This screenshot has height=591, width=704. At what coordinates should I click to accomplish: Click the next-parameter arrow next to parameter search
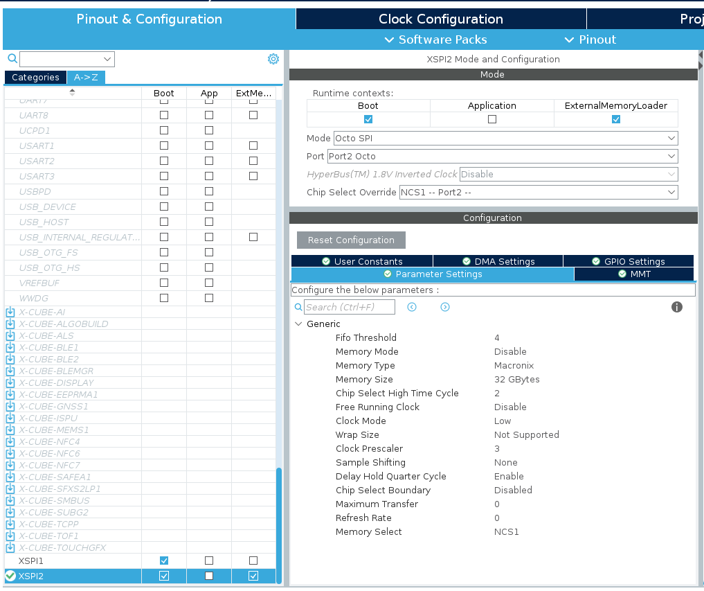pos(445,306)
